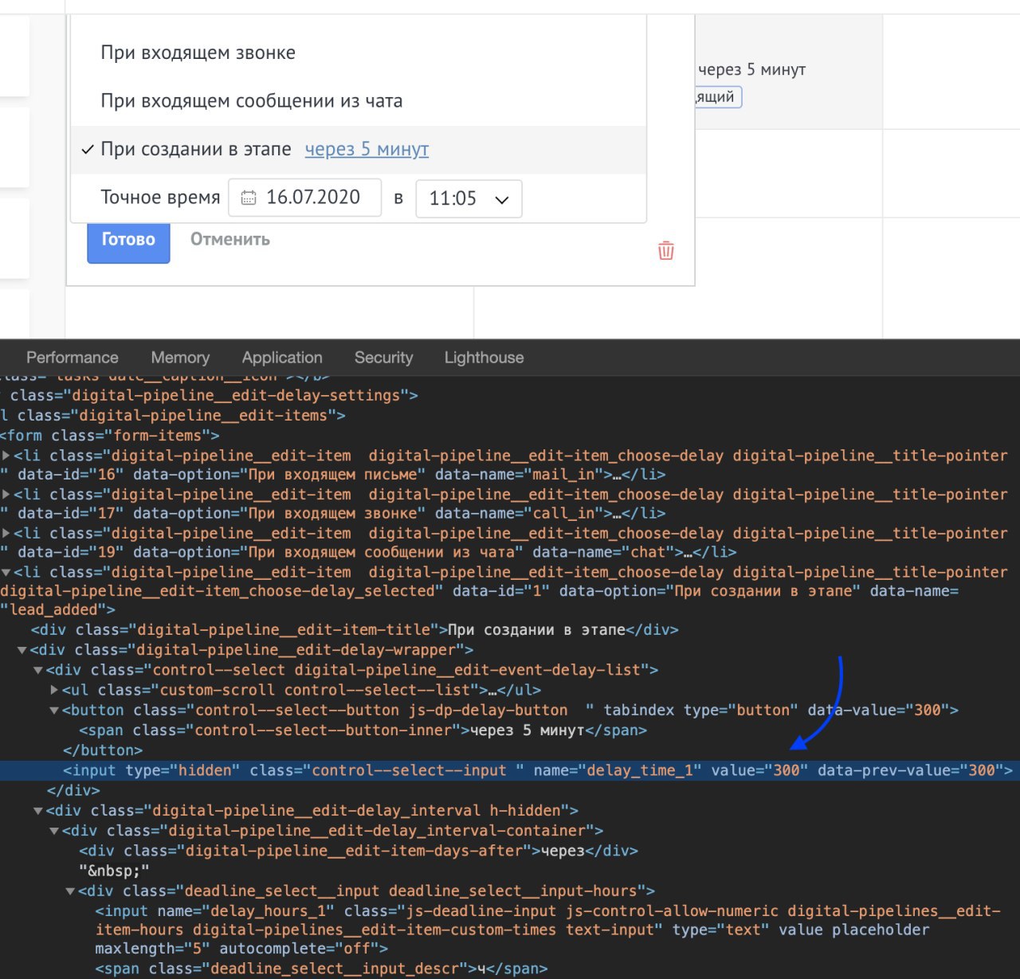Select the input name="delay_hours_1" line
The image size is (1020, 979).
pos(547,930)
